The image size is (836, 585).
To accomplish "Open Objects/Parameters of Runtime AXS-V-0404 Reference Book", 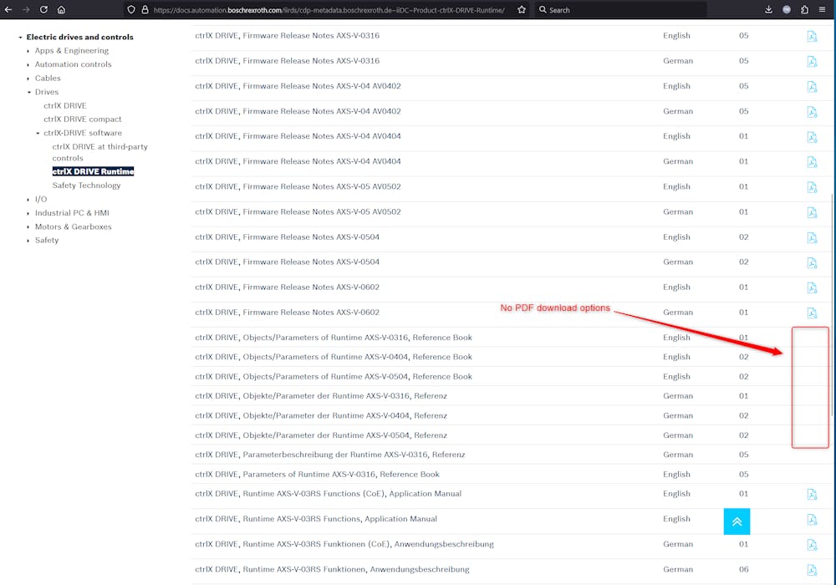I will pos(333,357).
